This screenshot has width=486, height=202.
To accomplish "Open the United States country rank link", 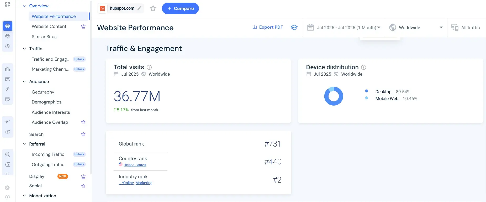I will point(135,165).
